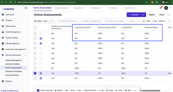Click the horizontal table scrollbar

(x=151, y=91)
